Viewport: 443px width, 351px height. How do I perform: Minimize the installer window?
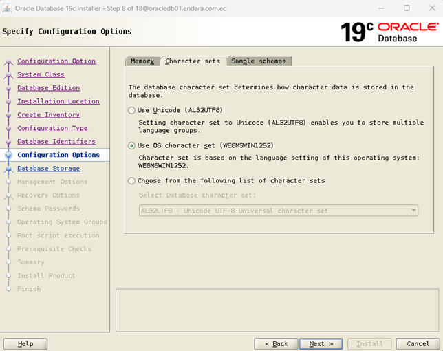381,8
